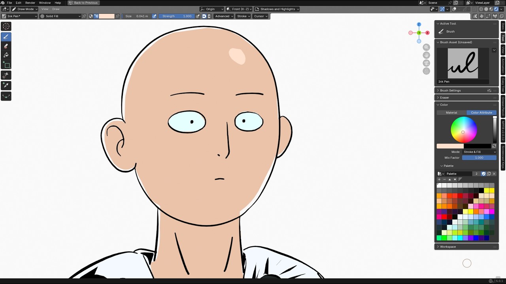Select the Interpolate tool
Viewport: 506px width, 284px height.
[x=6, y=96]
